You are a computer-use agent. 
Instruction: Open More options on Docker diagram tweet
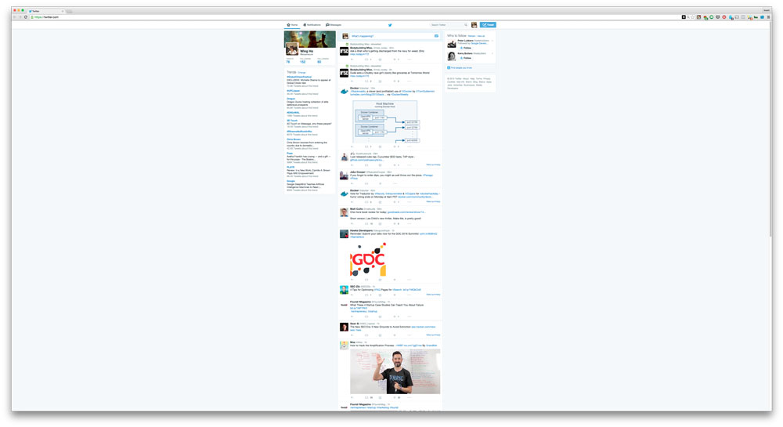click(410, 147)
